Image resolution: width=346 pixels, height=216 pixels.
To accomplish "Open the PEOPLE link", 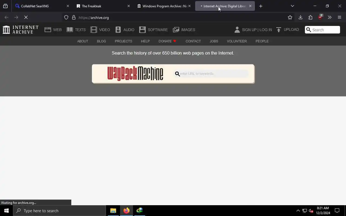I will 262,41.
